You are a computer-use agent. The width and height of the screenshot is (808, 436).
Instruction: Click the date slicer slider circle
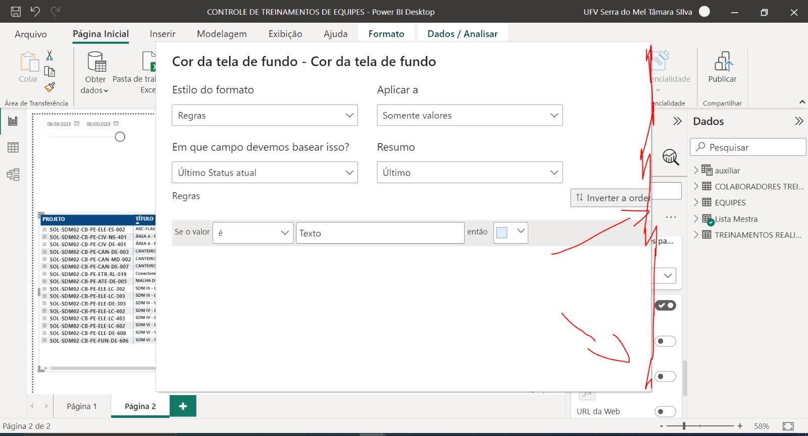120,137
